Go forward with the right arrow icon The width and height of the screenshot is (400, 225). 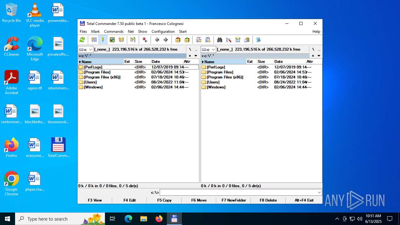[166, 40]
